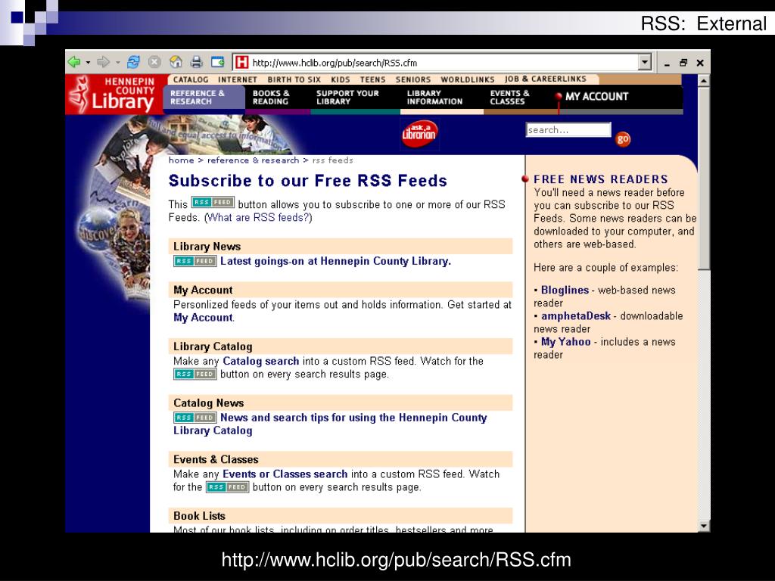Image resolution: width=775 pixels, height=581 pixels.
Task: Click the Book Lists section heading
Action: coord(199,516)
